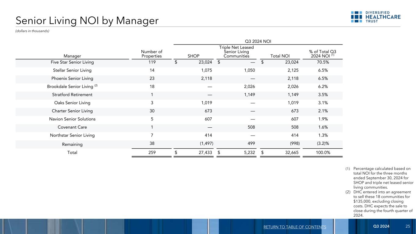Viewport: 416px width, 234px height.
Task: Click the Diversified Healthcare Trust logo
Action: tap(375, 17)
